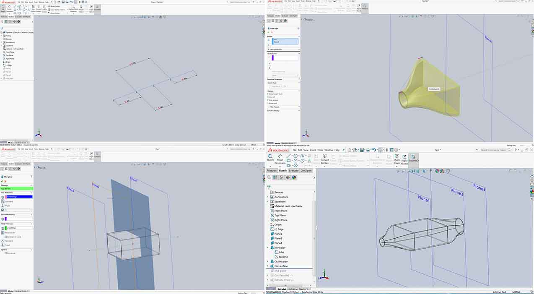Select Plane3 in lower-right window feature tree
This screenshot has width=534, height=294.
278,238
